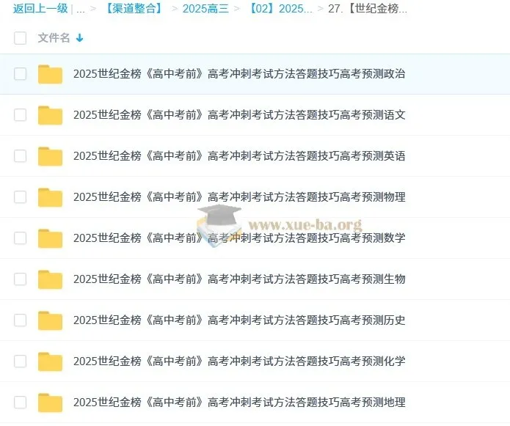This screenshot has height=426, width=510.
Task: Open the 历史 folder icon
Action: (50, 320)
